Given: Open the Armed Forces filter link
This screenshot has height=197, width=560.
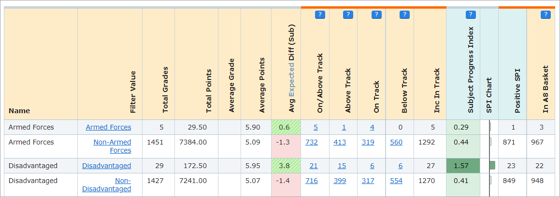Looking at the screenshot, I should (108, 127).
